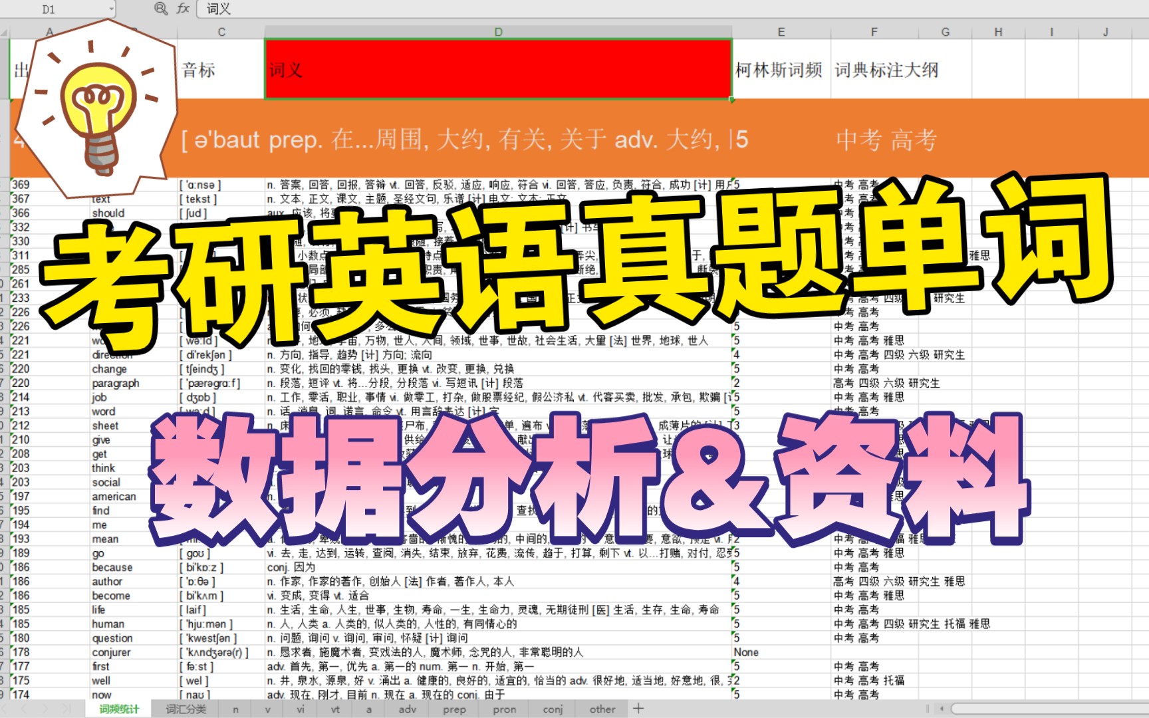This screenshot has height=718, width=1149.
Task: Click the zoom magnifier icon beside fx
Action: coord(160,9)
